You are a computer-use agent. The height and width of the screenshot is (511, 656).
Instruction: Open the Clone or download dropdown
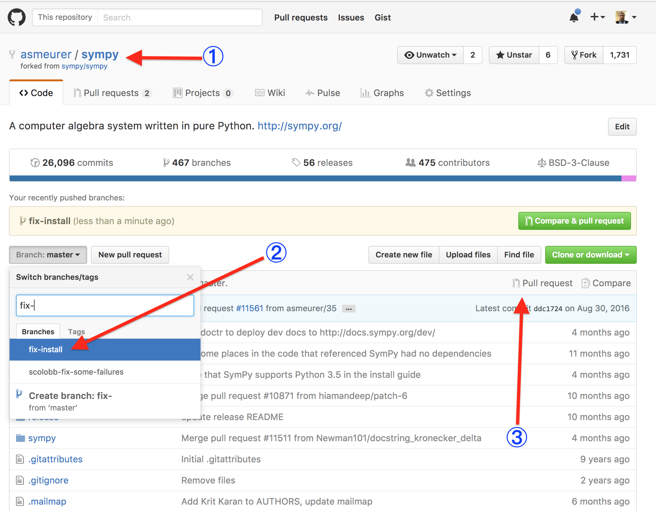pyautogui.click(x=590, y=255)
